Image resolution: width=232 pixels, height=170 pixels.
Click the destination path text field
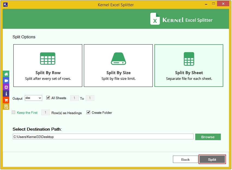click(103, 137)
